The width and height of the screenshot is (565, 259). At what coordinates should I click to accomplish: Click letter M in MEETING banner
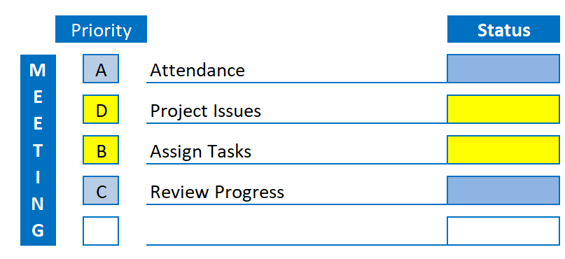click(x=38, y=70)
